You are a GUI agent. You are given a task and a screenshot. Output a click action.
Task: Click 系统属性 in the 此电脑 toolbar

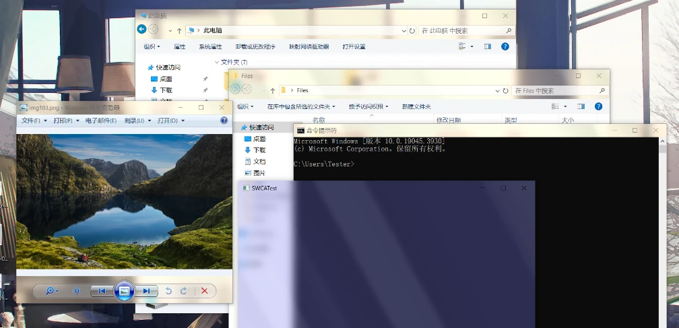click(209, 46)
